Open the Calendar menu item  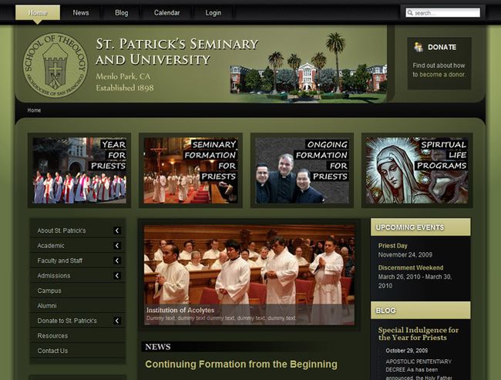166,13
